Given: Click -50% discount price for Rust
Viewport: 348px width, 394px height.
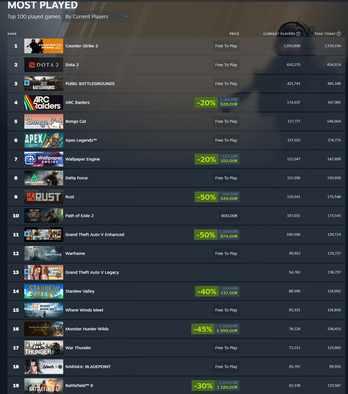Looking at the screenshot, I should [x=217, y=197].
